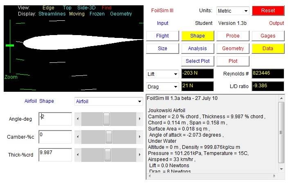290x188 pixels.
Task: Toggle Streamlines display mode
Action: 53,14
